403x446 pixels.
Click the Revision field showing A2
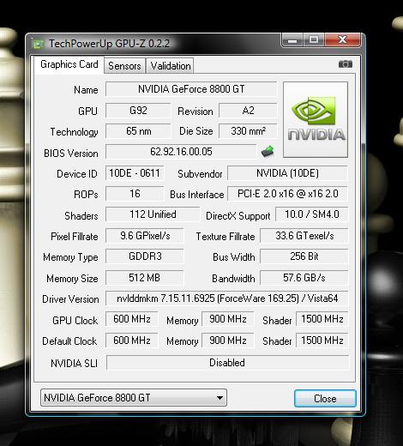(248, 111)
